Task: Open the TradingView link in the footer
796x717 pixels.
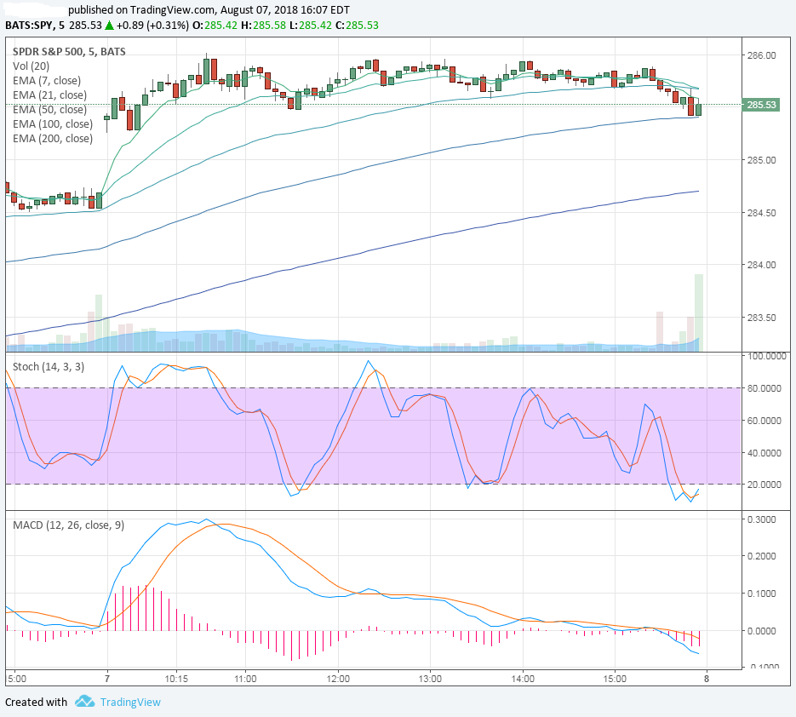Action: tap(130, 703)
